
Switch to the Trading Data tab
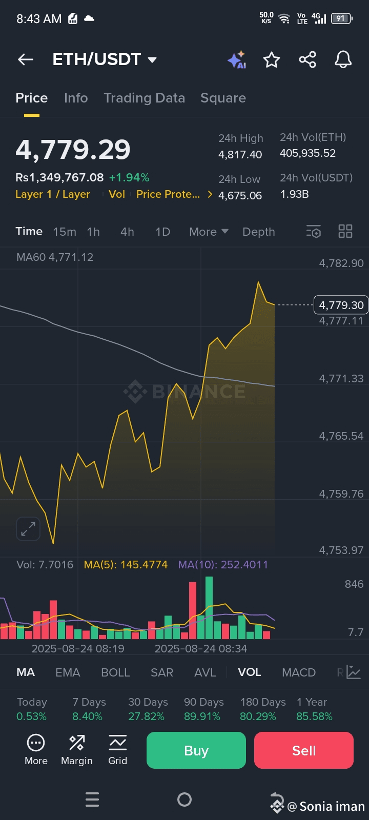tap(144, 98)
